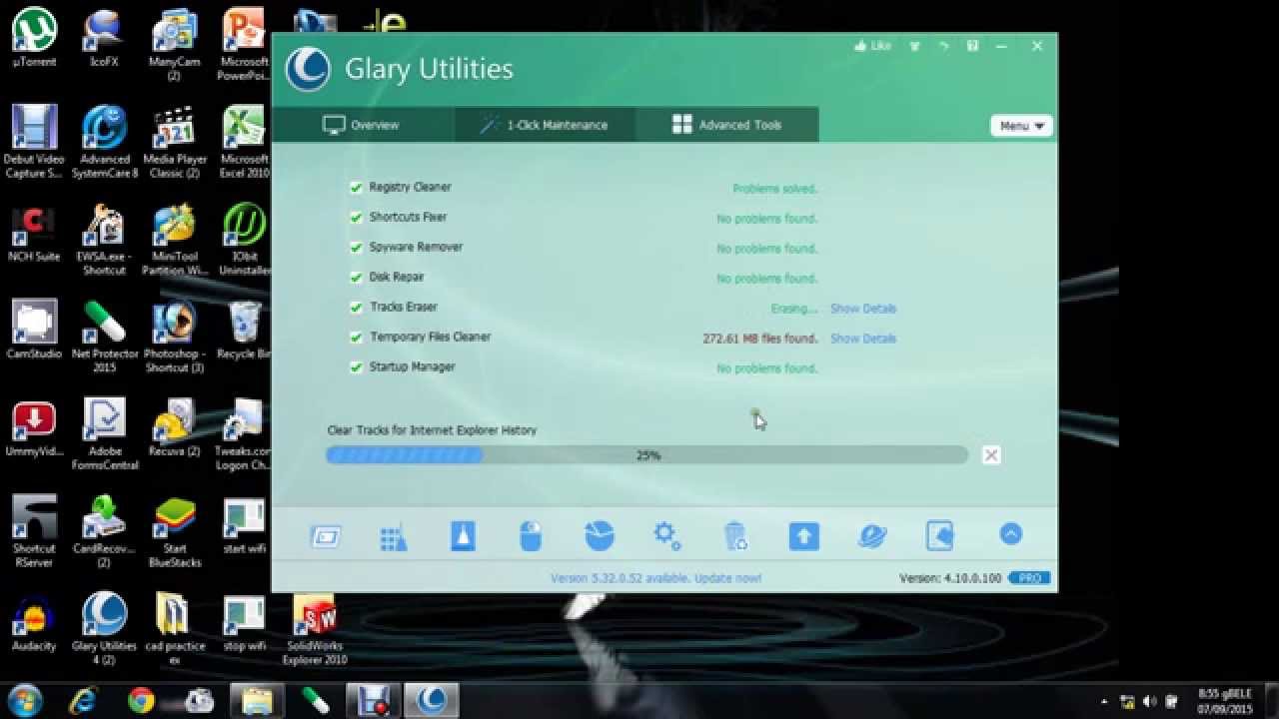Open the Registry Cleaner grid-broom icon

(394, 537)
